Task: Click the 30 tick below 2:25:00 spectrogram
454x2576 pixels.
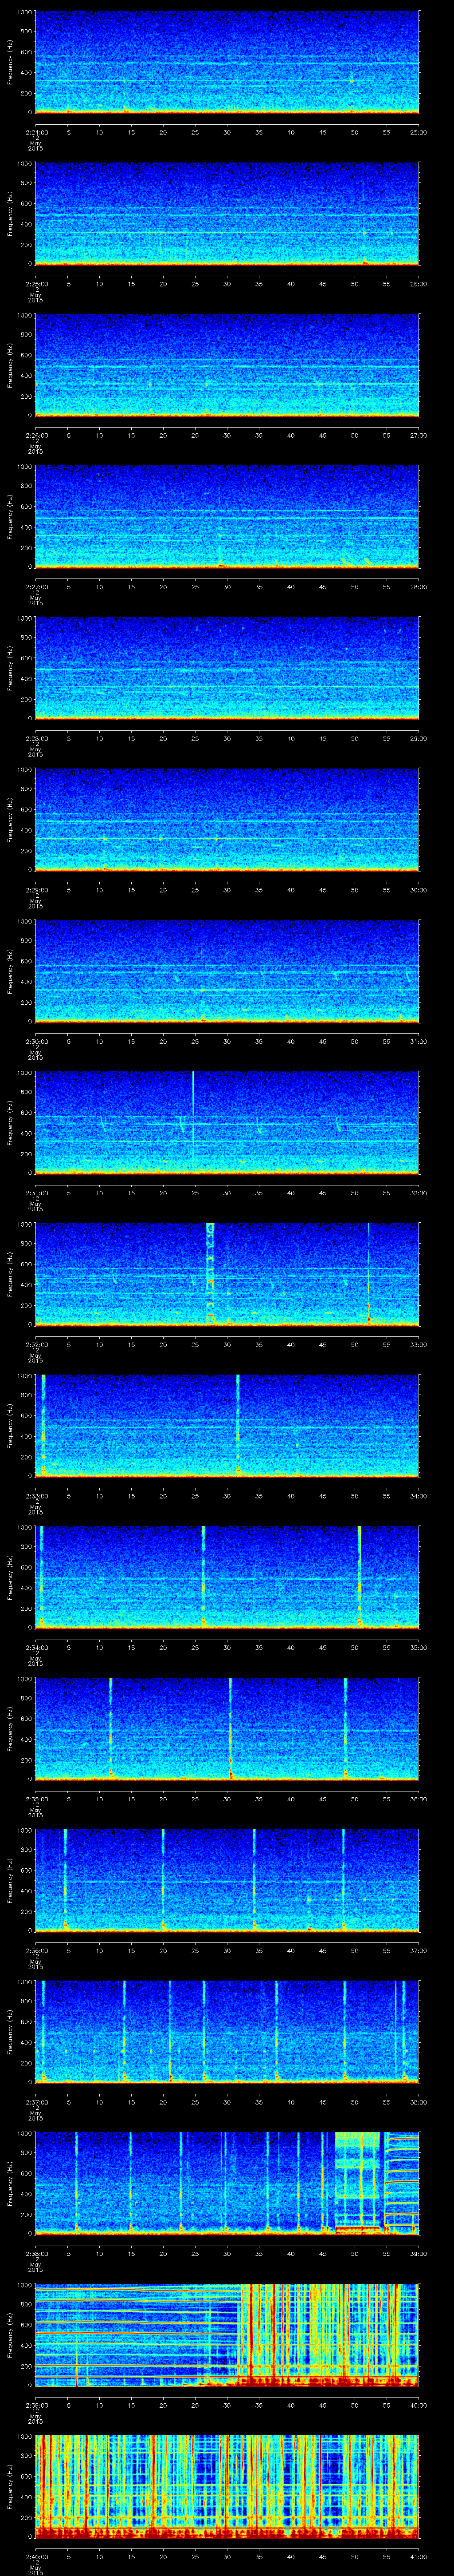Action: (x=227, y=283)
